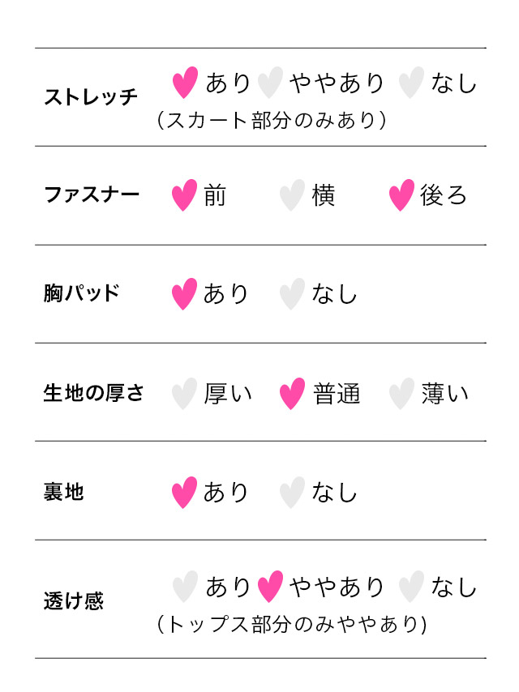Choose the pink heart next to 普通
The width and height of the screenshot is (519, 692).
click(292, 394)
